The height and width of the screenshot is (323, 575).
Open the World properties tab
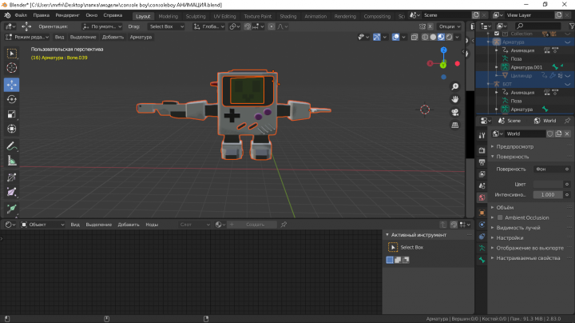click(482, 197)
